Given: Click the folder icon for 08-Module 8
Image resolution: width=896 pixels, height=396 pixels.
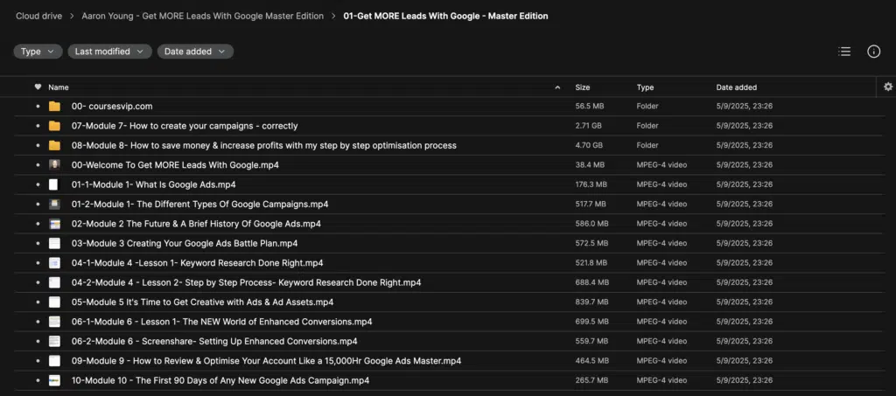Looking at the screenshot, I should (54, 145).
